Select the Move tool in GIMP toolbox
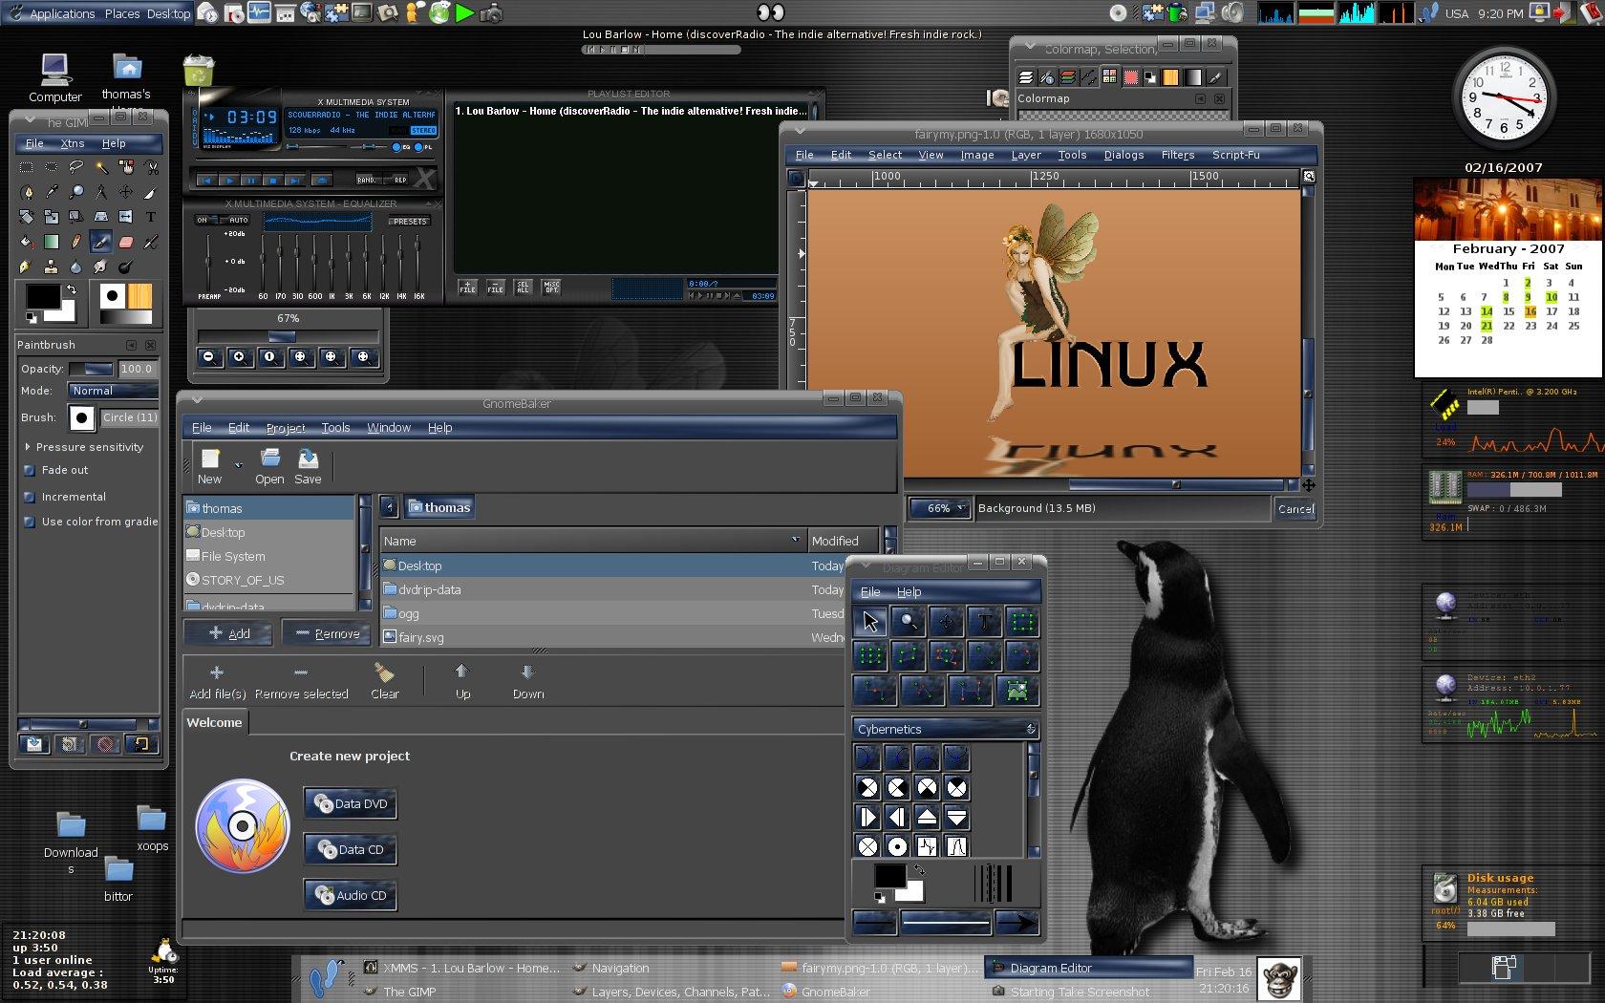 click(x=126, y=192)
